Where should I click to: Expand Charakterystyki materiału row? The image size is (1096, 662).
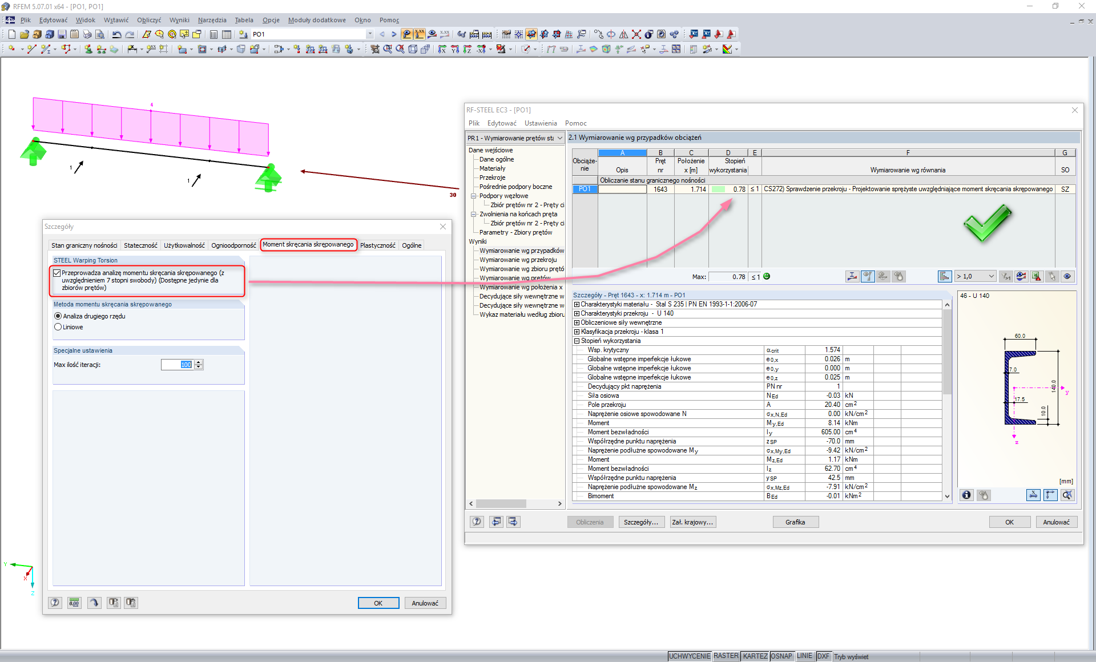click(x=577, y=304)
